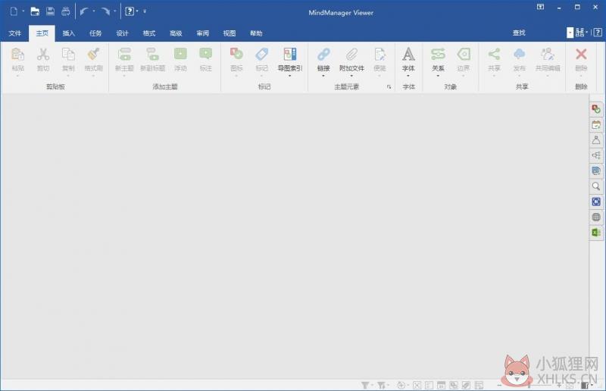Redo the action using the redo arrow
The height and width of the screenshot is (391, 606).
click(x=105, y=11)
